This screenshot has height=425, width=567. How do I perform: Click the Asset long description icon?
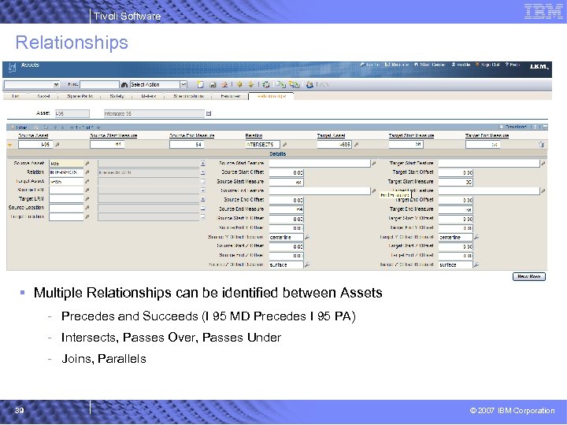pos(209,113)
